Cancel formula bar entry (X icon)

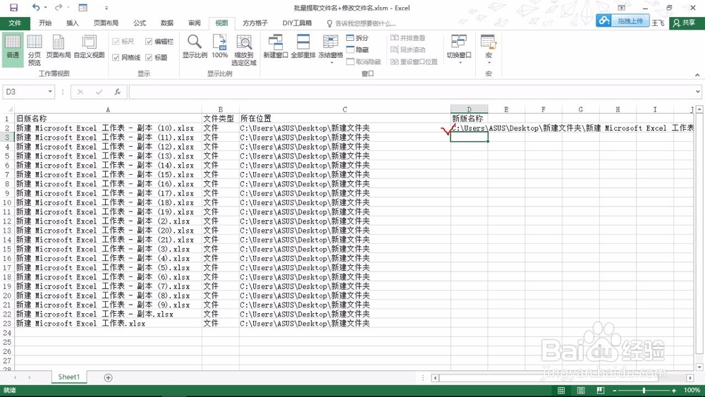pyautogui.click(x=80, y=92)
